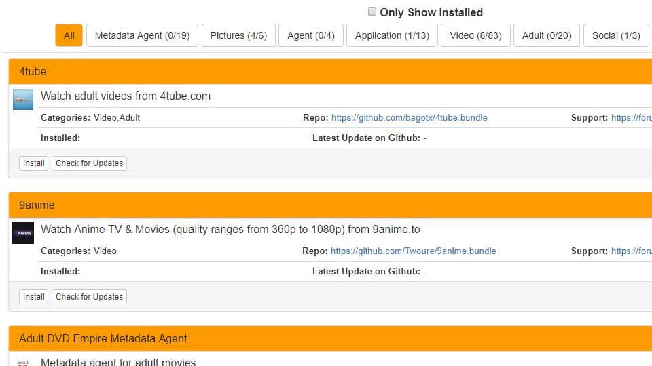Click the 9anime panel header
The width and height of the screenshot is (652, 366).
pos(330,205)
